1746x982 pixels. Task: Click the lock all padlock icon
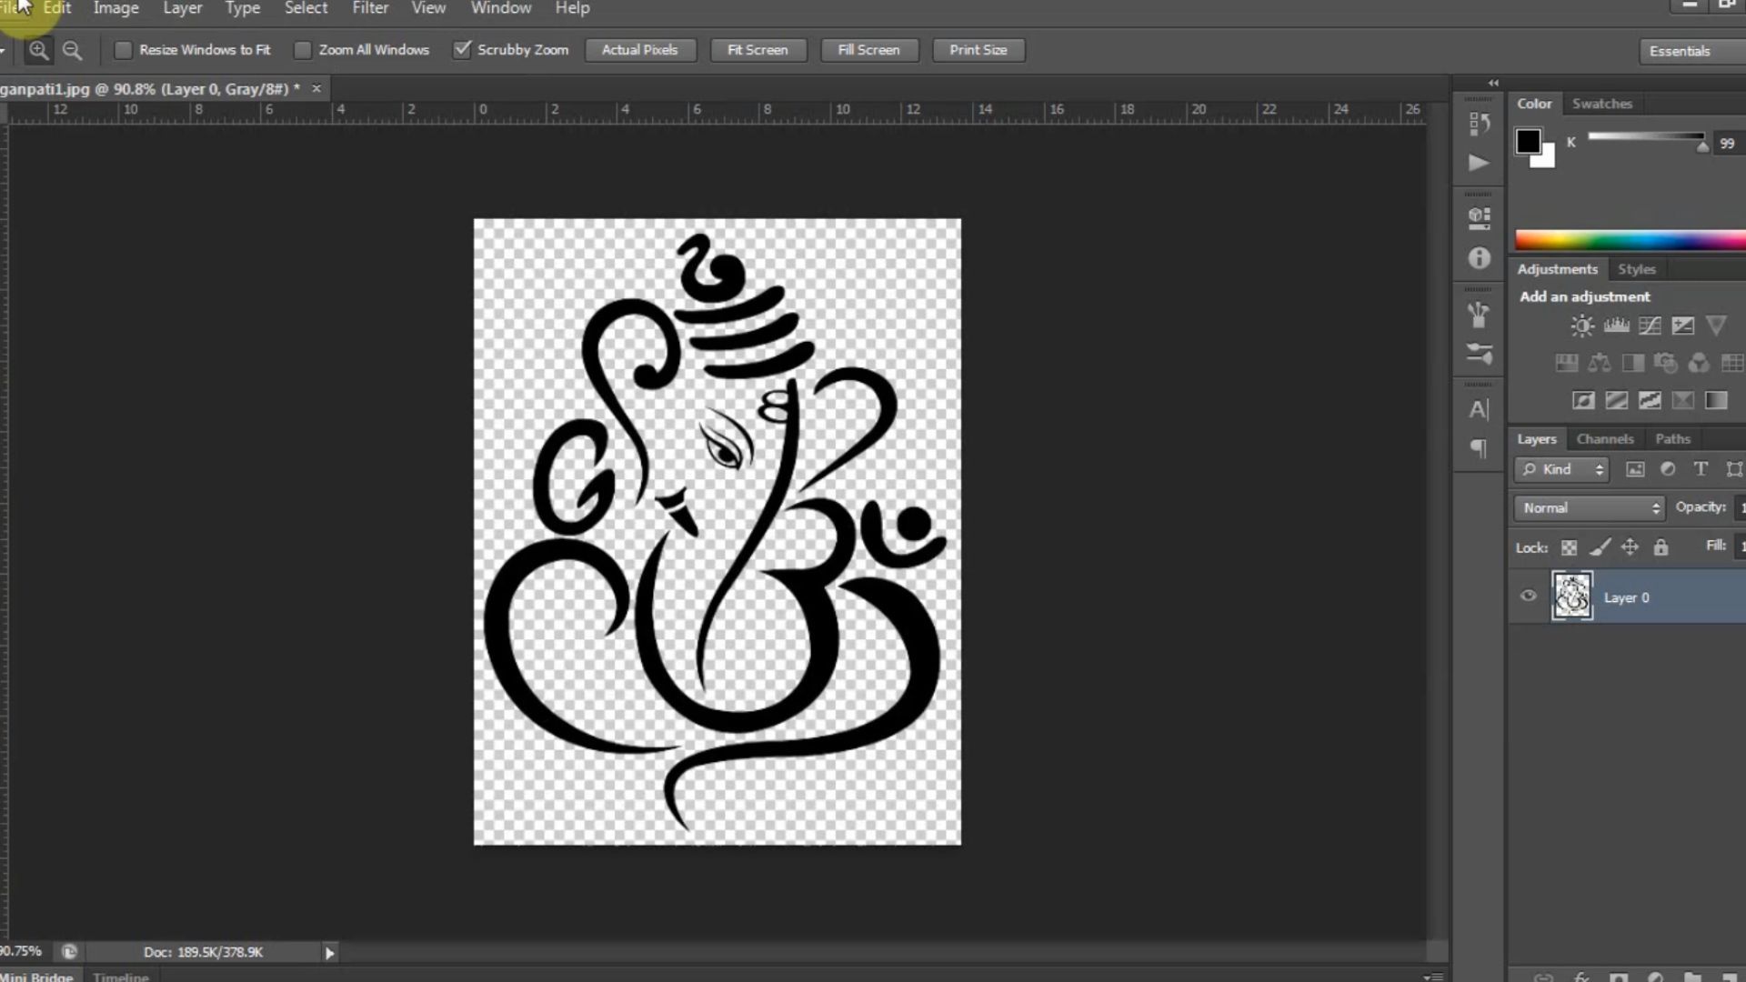1661,547
